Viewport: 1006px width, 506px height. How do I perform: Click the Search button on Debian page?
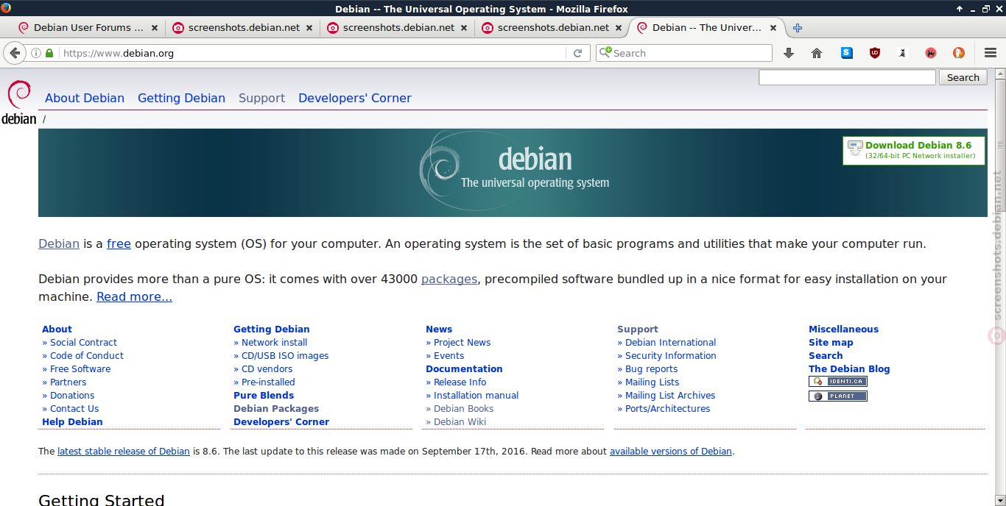(963, 77)
